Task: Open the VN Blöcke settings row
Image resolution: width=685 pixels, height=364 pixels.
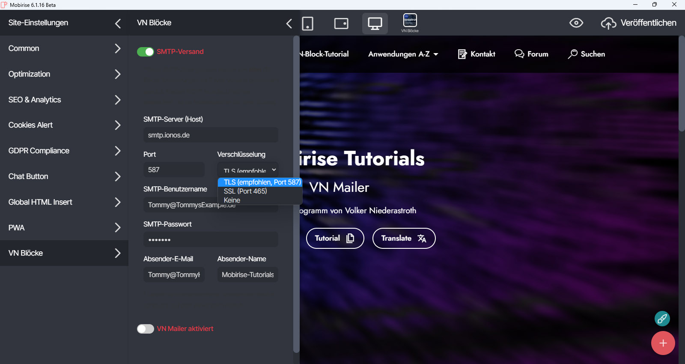Action: click(x=64, y=253)
